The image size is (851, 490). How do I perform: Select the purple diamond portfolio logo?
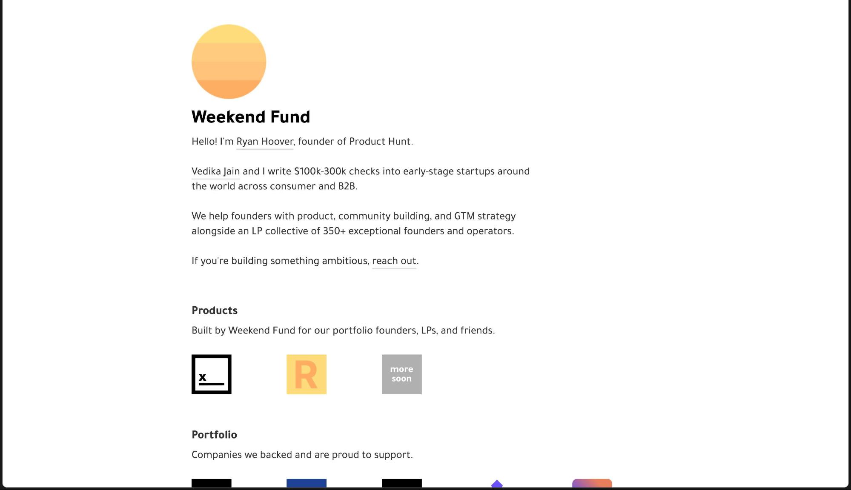(x=496, y=484)
